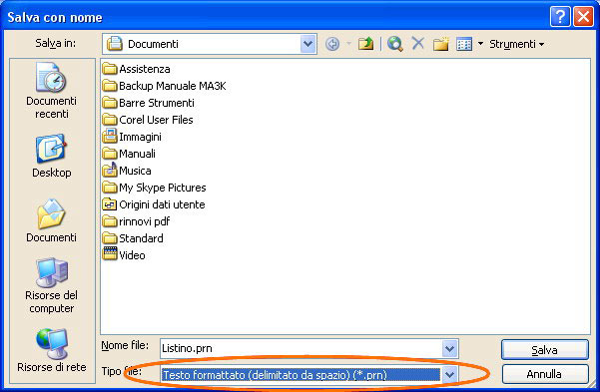Screen dimensions: 600x392
Task: Click the Tipo file format box
Action: tap(301, 375)
